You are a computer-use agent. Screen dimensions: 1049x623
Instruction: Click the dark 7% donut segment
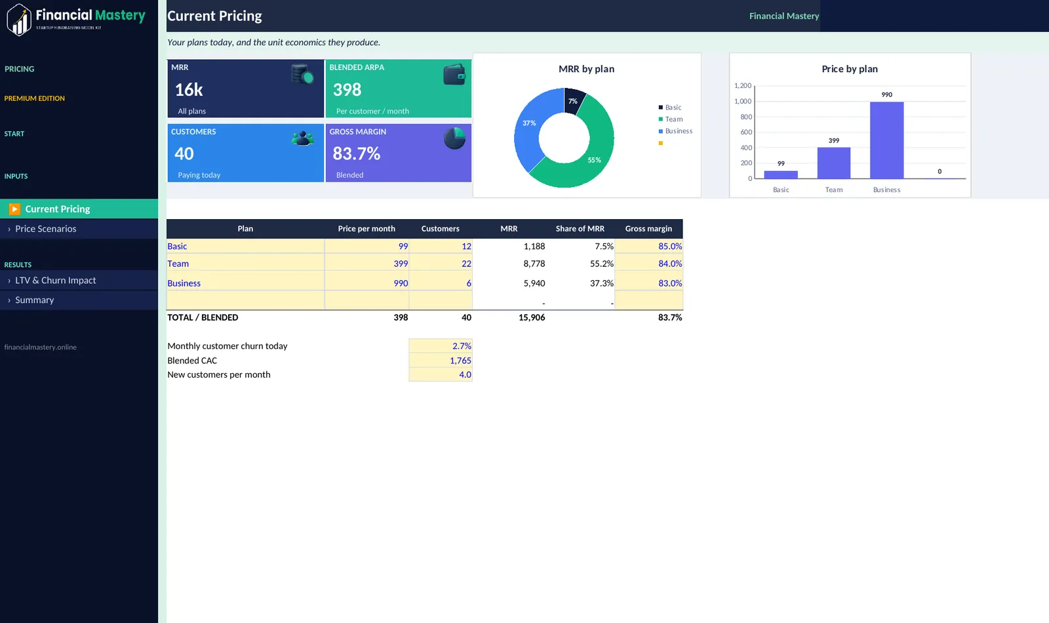point(573,100)
